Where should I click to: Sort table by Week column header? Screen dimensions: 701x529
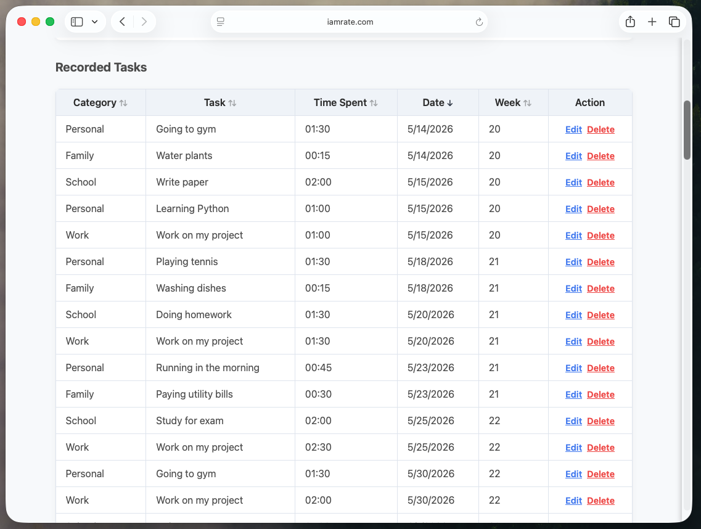tap(513, 103)
